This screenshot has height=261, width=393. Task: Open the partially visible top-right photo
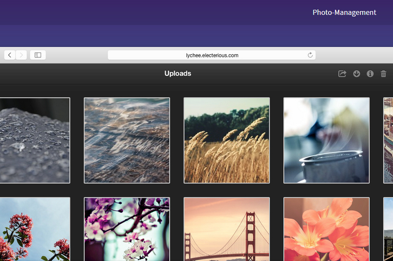tap(388, 140)
